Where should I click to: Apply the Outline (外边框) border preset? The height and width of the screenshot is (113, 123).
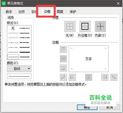85,26
